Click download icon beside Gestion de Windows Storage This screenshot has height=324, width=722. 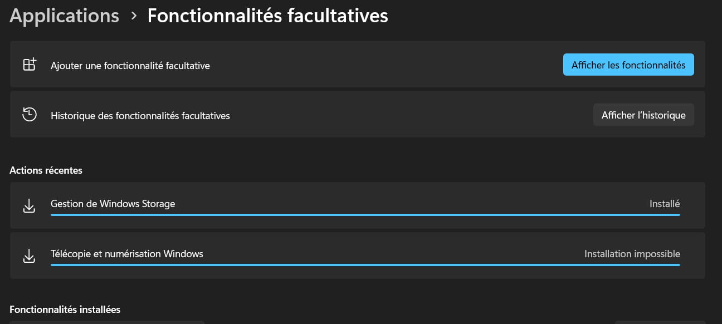pos(29,206)
